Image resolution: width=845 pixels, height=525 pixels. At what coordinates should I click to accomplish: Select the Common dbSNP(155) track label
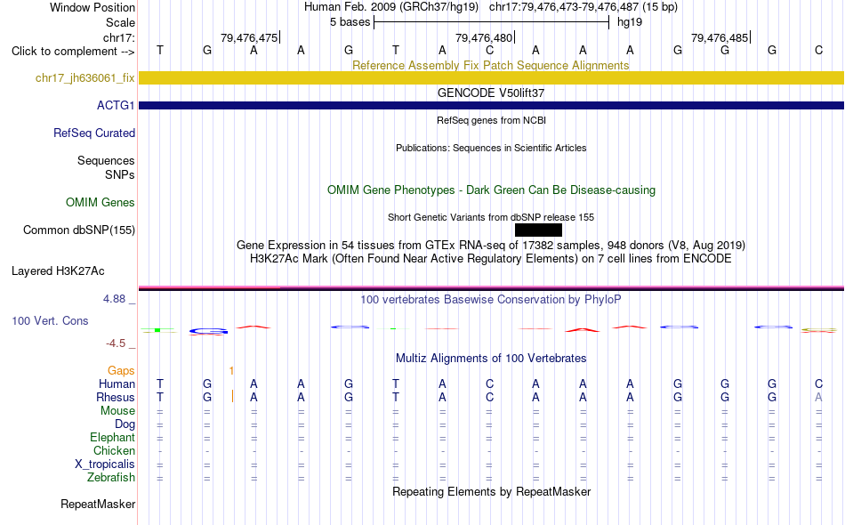pos(78,230)
